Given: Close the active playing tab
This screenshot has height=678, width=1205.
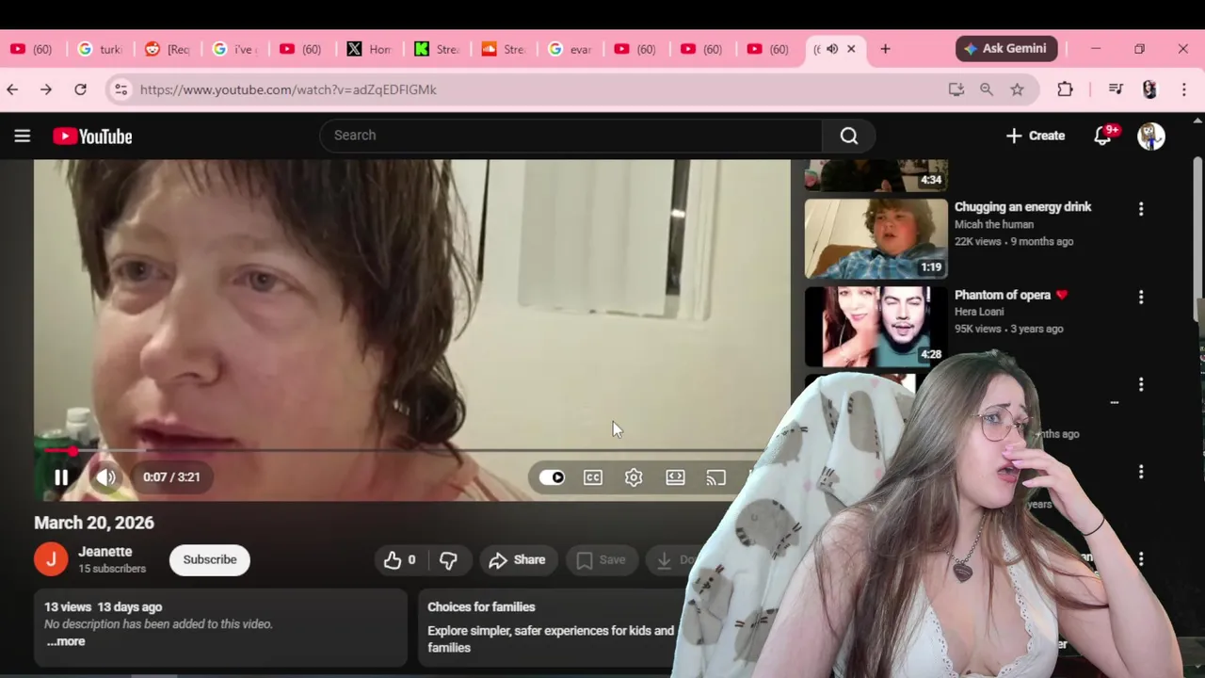Looking at the screenshot, I should tap(851, 49).
